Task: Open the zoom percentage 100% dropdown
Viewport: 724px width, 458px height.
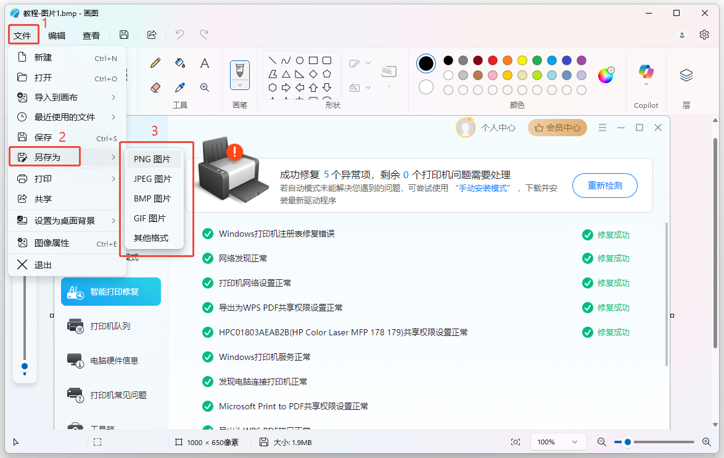Action: [x=558, y=443]
